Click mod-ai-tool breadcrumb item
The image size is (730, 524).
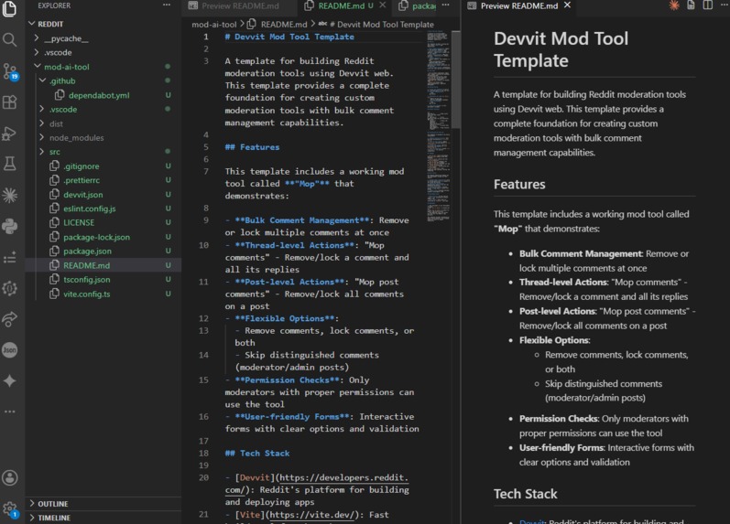(214, 24)
